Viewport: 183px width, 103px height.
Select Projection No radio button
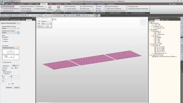[x=15, y=68]
